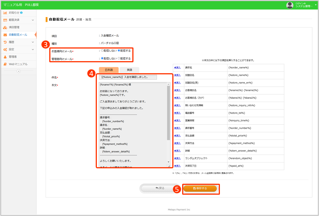Click the 件名 subject input field
319x216 pixels.
tap(128, 77)
